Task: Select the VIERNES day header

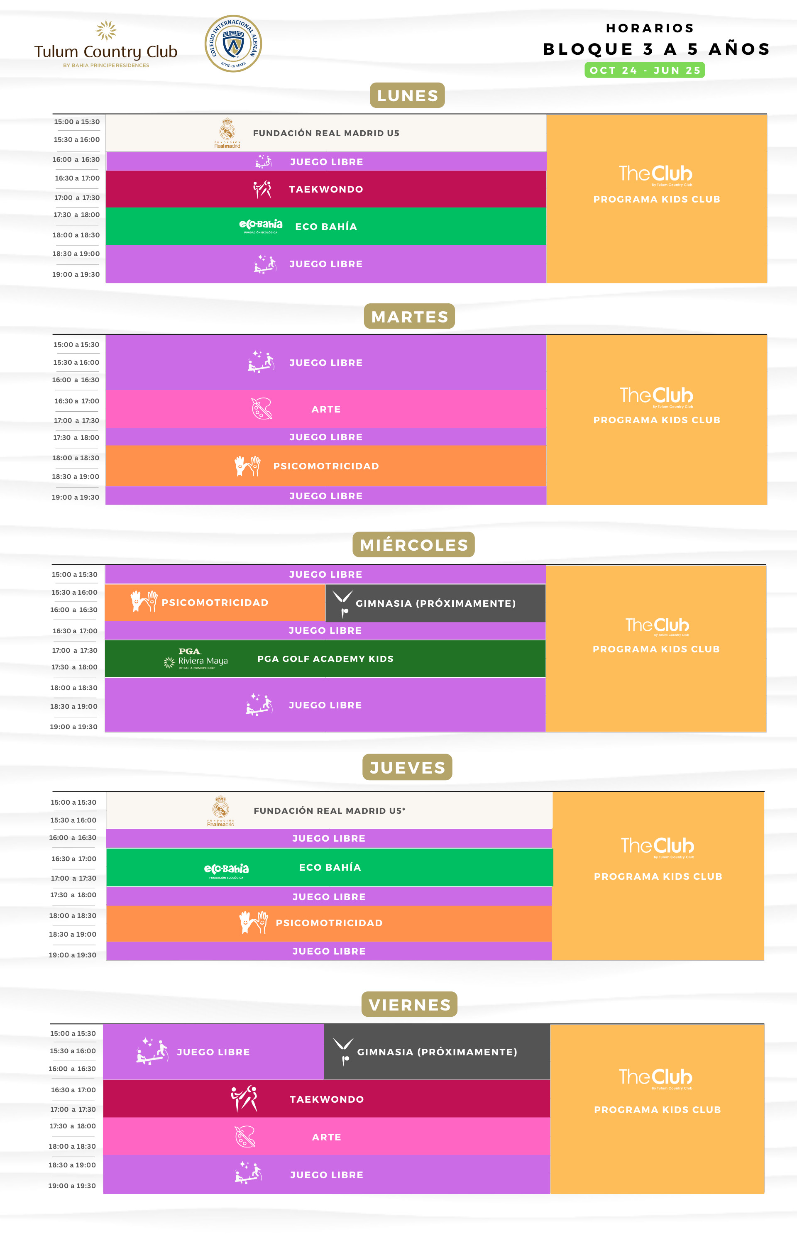Action: [x=409, y=1004]
